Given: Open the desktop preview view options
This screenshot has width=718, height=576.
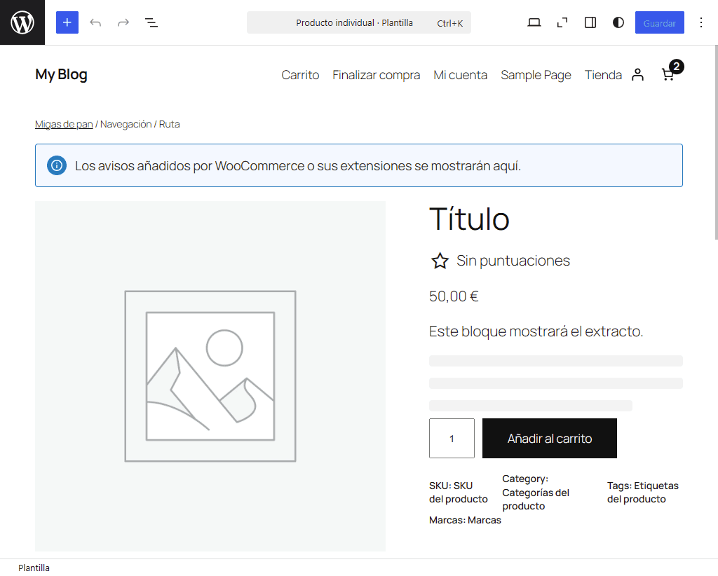Looking at the screenshot, I should (534, 22).
